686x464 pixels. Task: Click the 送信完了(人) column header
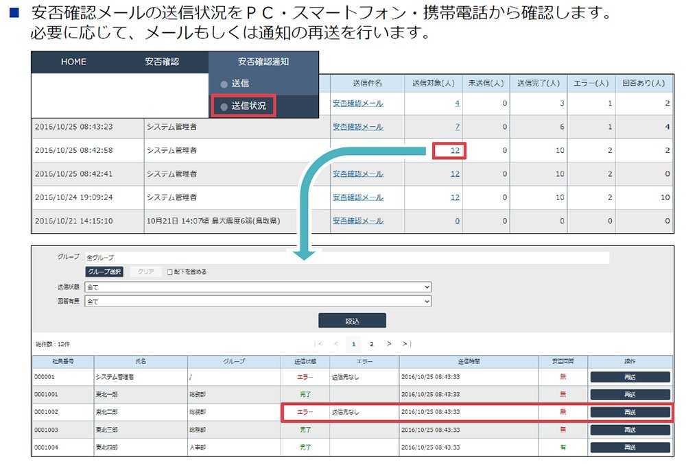(x=538, y=83)
